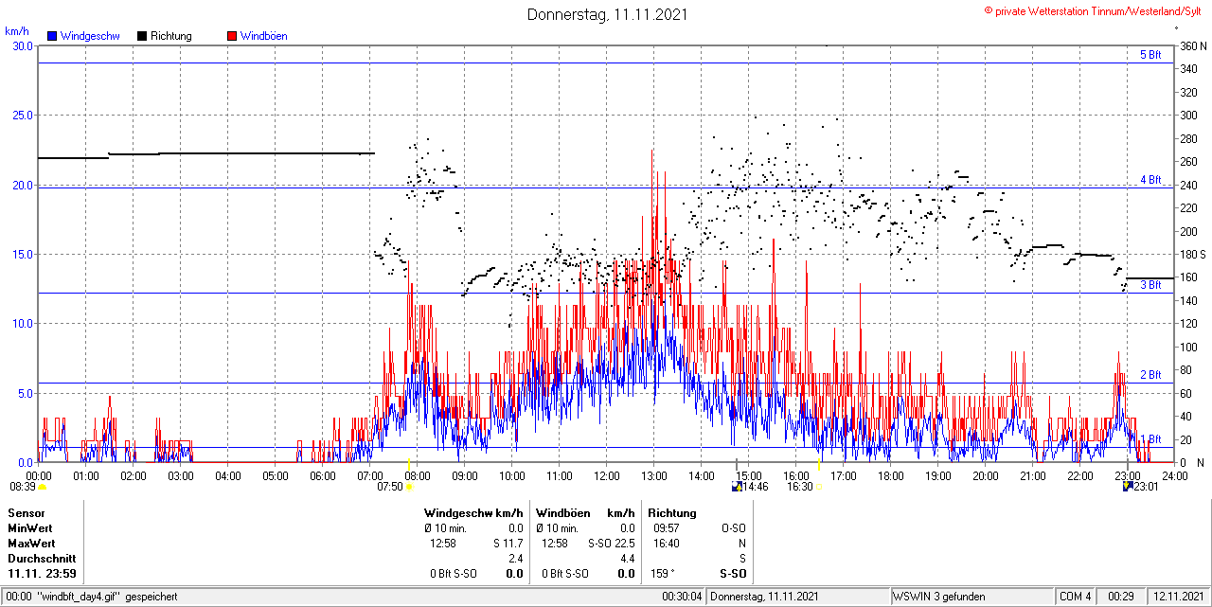
Task: Click the moon icon next to 23:01
Action: point(1127,487)
